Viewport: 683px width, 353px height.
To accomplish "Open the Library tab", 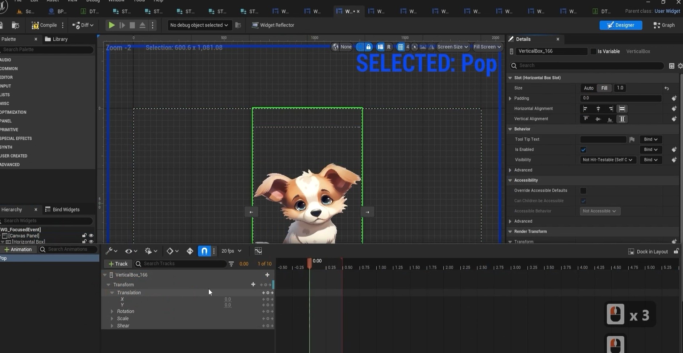I will (56, 39).
